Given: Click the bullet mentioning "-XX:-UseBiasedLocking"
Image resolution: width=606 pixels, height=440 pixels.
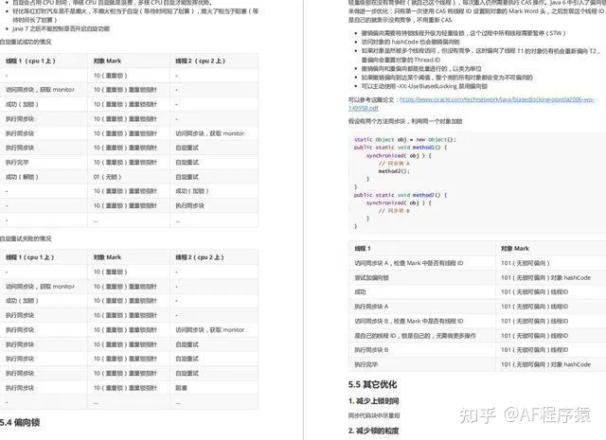Looking at the screenshot, I should point(424,86).
